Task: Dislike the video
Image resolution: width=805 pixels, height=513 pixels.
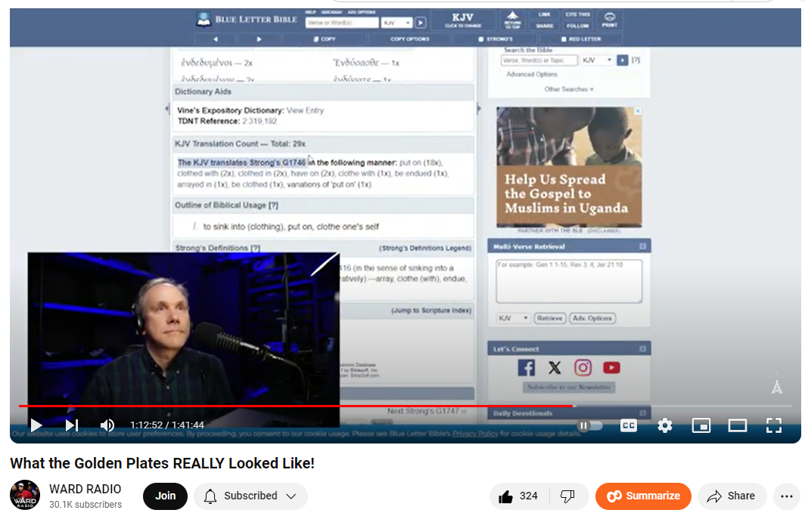Action: coord(567,496)
